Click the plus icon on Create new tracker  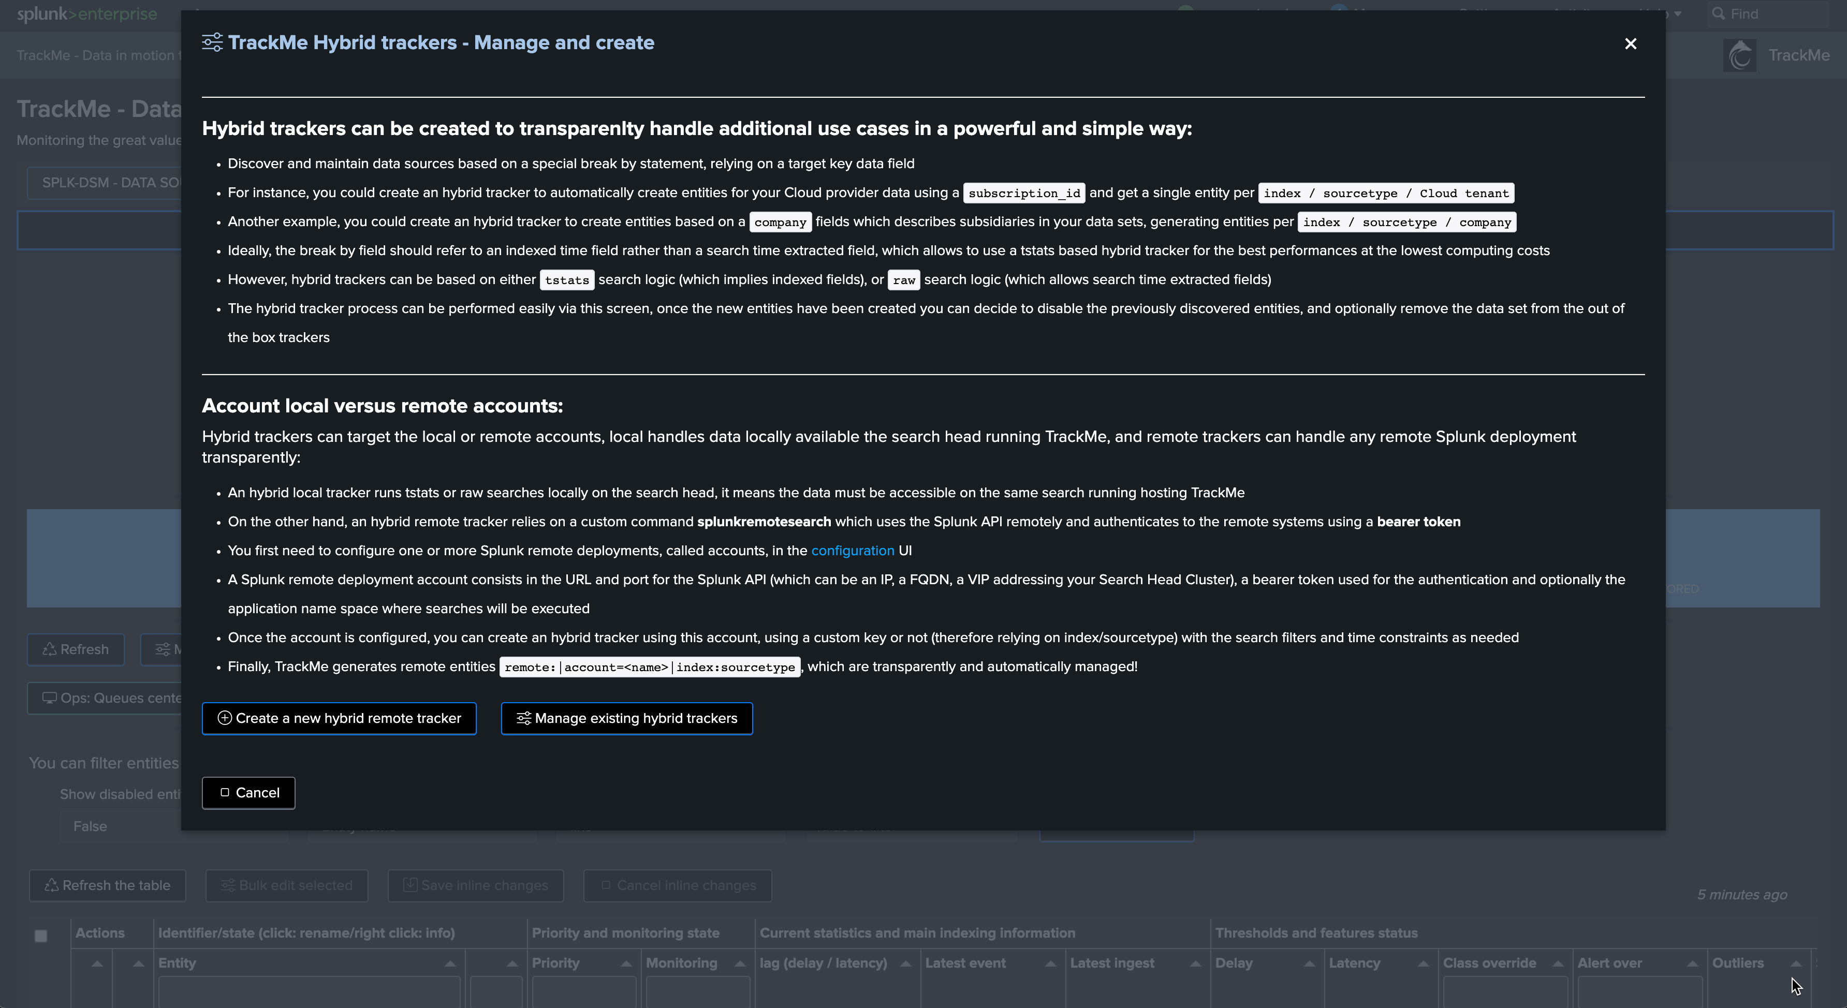[225, 718]
